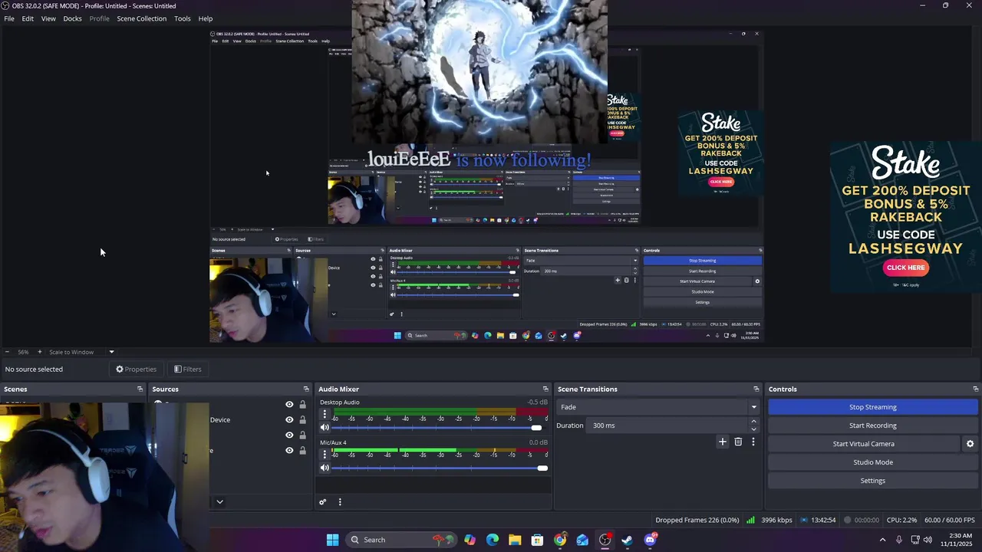This screenshot has width=982, height=552.
Task: Open the Fade transition dropdown
Action: coord(658,407)
